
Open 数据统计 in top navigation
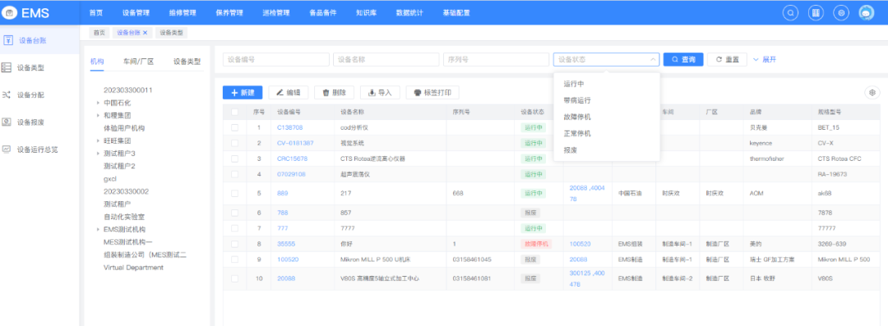point(409,12)
